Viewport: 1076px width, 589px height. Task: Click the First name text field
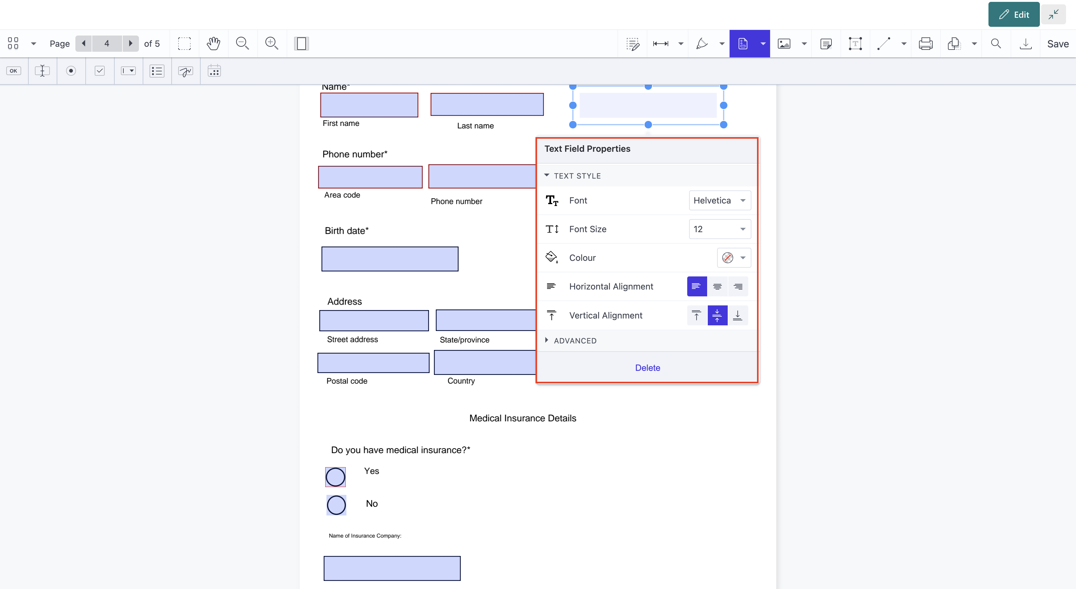pyautogui.click(x=369, y=105)
